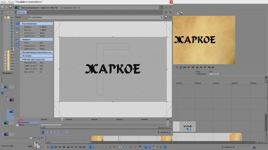268x150 pixels.
Task: Click Stop in the preview window
Action: [x=197, y=67]
